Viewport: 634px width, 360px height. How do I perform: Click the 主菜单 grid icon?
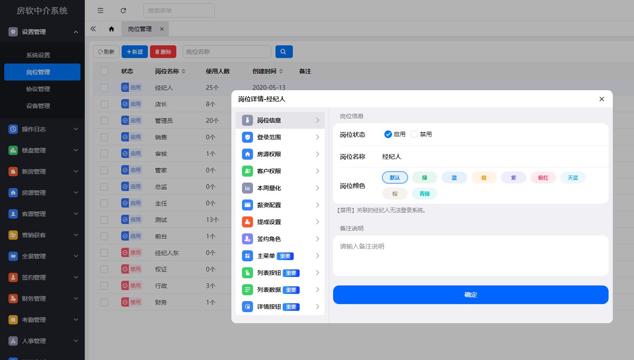[247, 256]
